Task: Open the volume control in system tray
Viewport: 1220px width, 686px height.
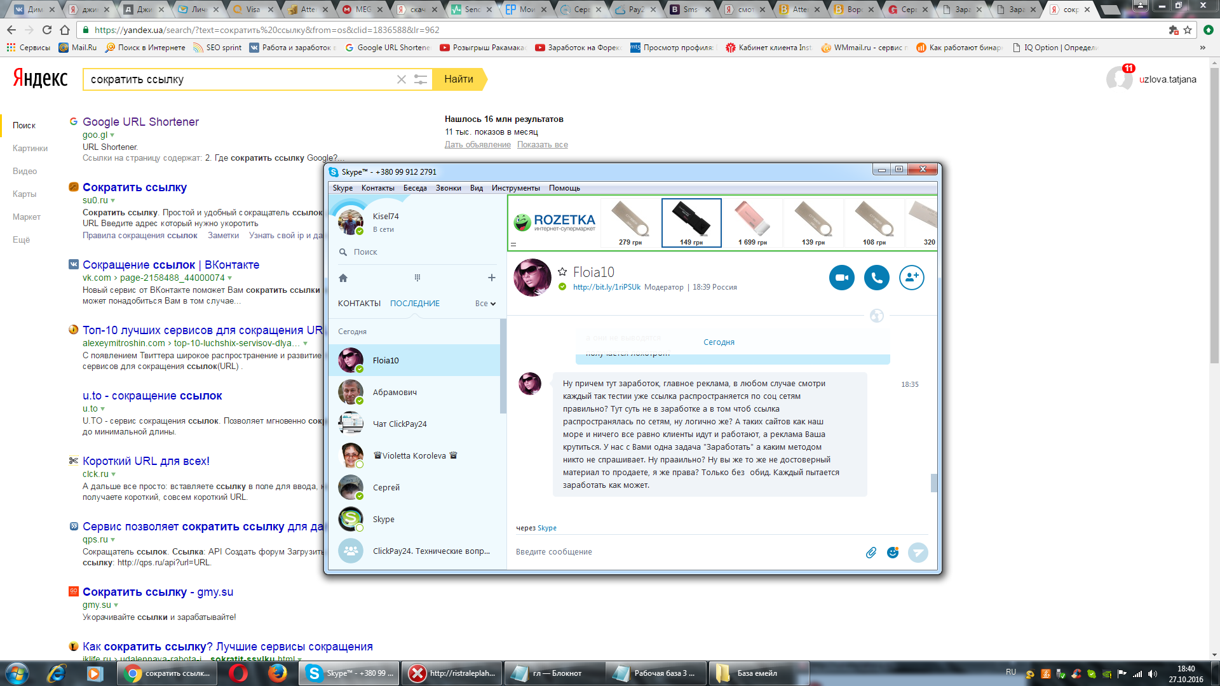Action: coord(1152,674)
